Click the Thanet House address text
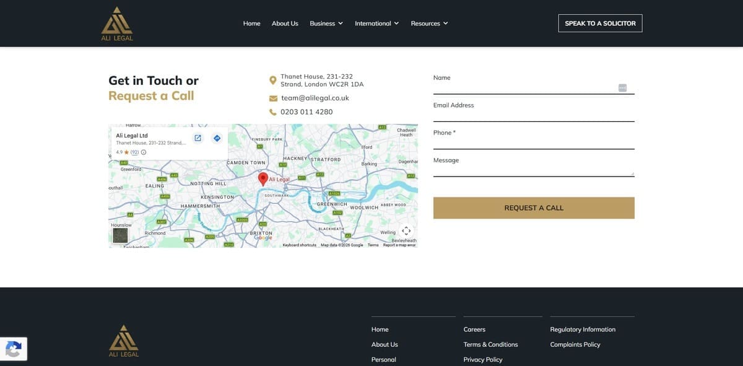The height and width of the screenshot is (366, 743). [322, 81]
